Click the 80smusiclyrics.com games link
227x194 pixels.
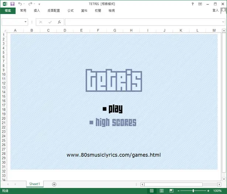[x=114, y=155]
